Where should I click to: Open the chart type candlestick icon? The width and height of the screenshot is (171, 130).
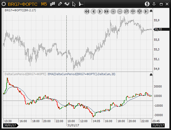[x=53, y=4]
